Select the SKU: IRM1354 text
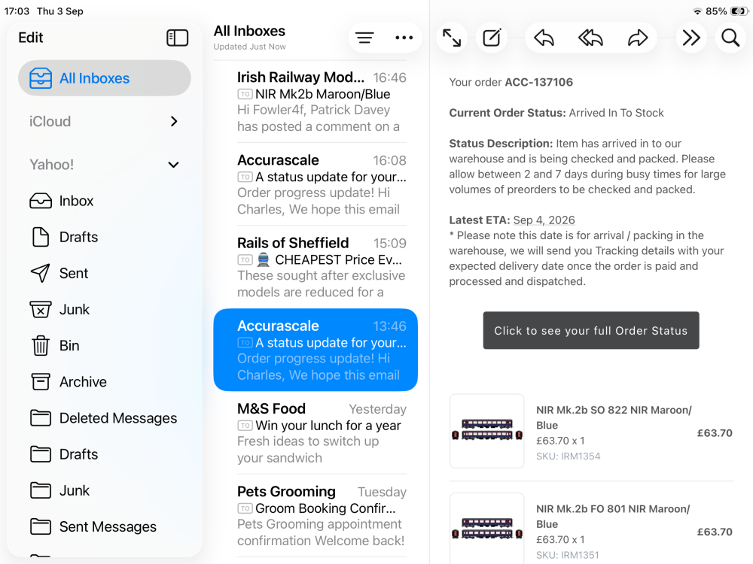This screenshot has width=753, height=564. point(568,456)
